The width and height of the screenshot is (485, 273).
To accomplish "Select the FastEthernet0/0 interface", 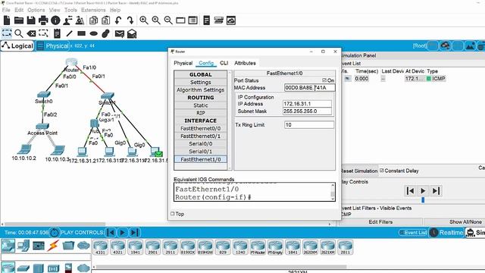I will coord(200,128).
